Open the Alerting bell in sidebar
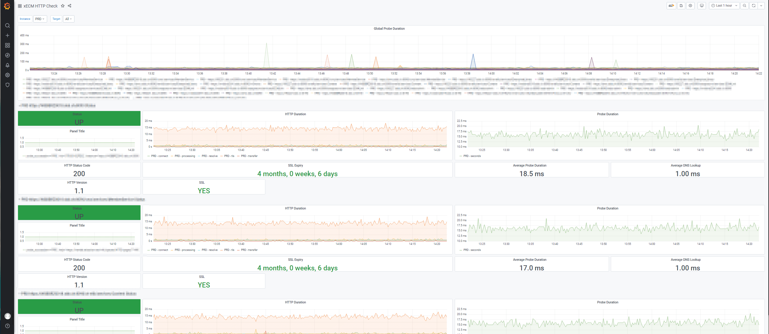 click(8, 65)
